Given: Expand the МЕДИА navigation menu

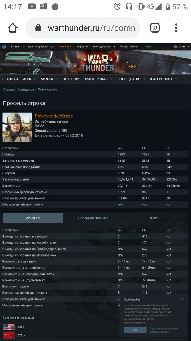Looking at the screenshot, I should point(49,79).
